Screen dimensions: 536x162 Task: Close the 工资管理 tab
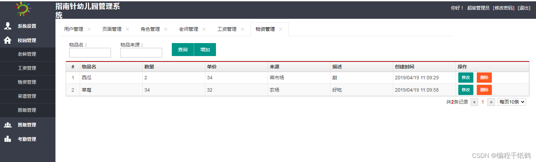click(242, 29)
